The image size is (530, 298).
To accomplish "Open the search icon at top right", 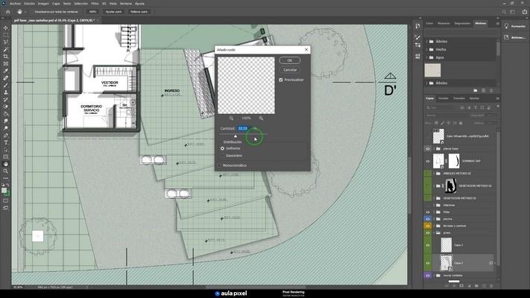I will [504, 11].
